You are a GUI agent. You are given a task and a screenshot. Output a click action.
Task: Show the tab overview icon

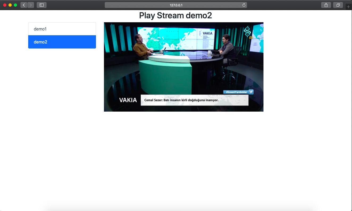point(338,5)
